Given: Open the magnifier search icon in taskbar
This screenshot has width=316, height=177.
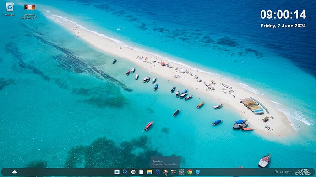Looking at the screenshot, I should (125, 172).
